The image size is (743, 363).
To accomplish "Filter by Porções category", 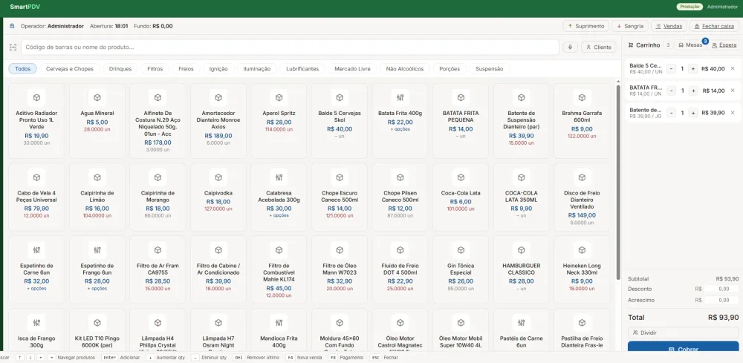I will 450,68.
